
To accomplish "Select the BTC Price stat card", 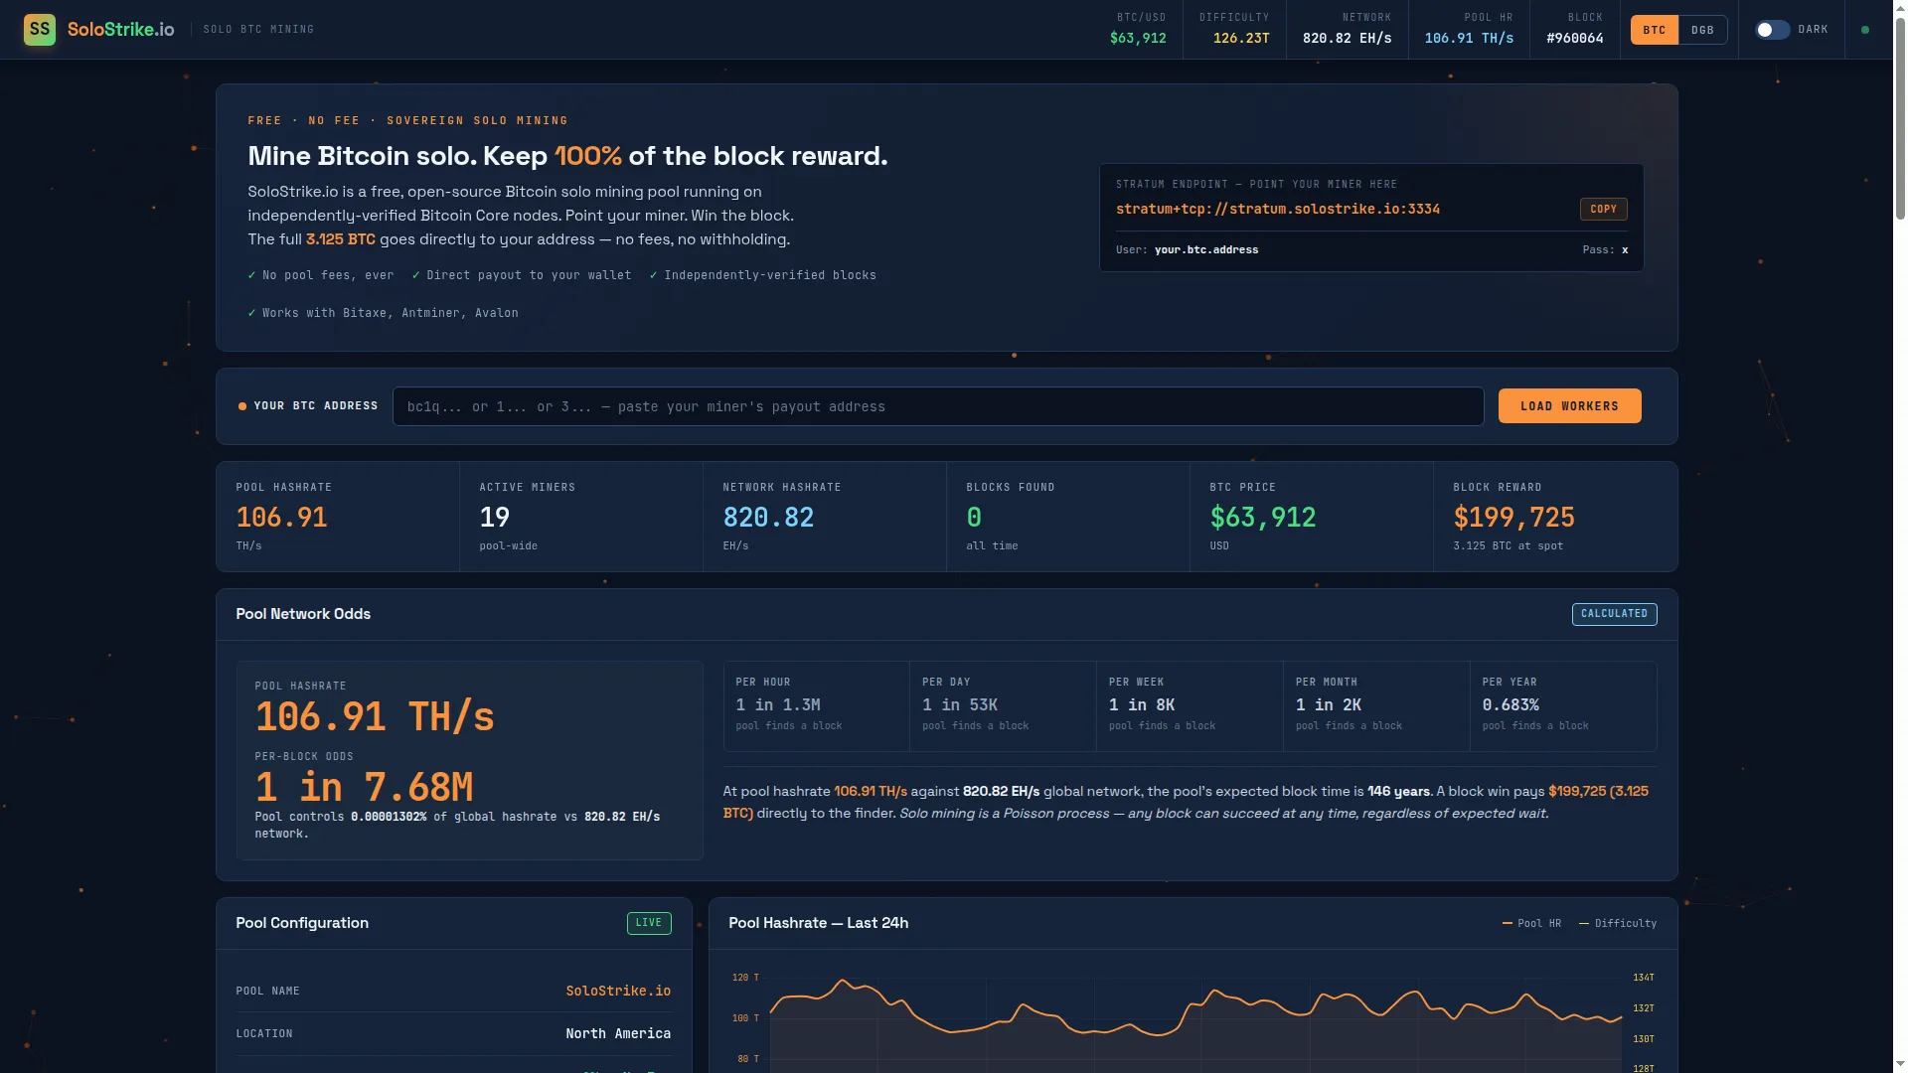I will pyautogui.click(x=1312, y=517).
